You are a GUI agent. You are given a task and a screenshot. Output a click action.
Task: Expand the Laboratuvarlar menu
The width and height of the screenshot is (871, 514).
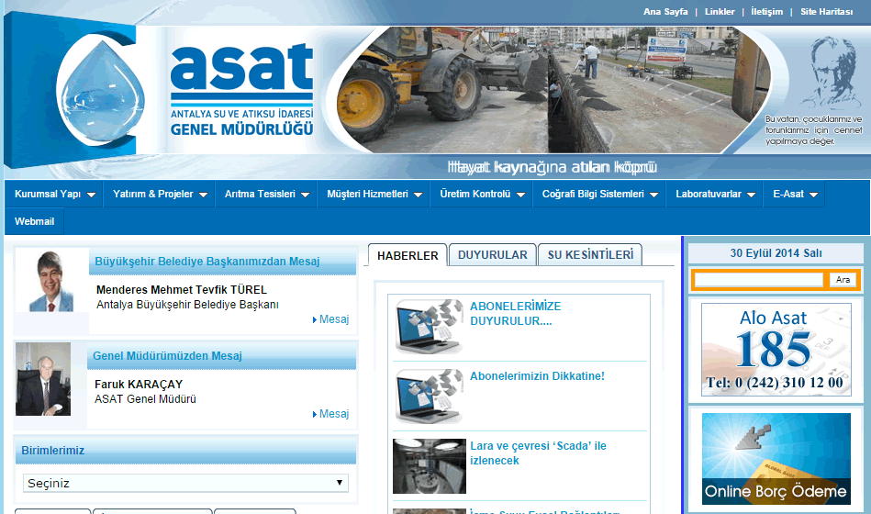pyautogui.click(x=715, y=194)
